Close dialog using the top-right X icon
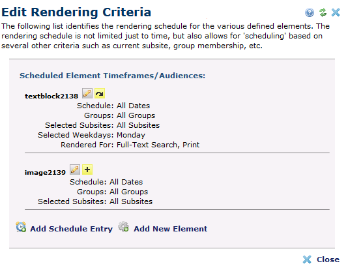Viewport: 348px width, 266px height. pyautogui.click(x=336, y=12)
